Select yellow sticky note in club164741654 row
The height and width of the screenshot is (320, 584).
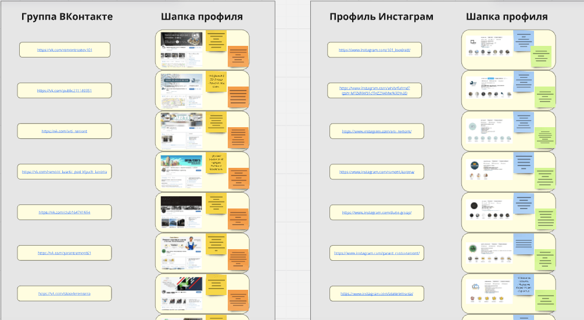point(216,203)
